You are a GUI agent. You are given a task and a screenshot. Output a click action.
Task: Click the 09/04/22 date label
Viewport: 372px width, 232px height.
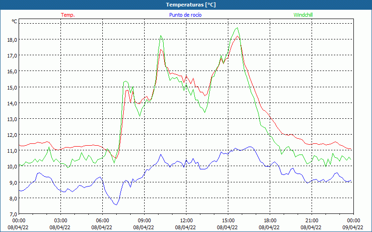pos(353,228)
